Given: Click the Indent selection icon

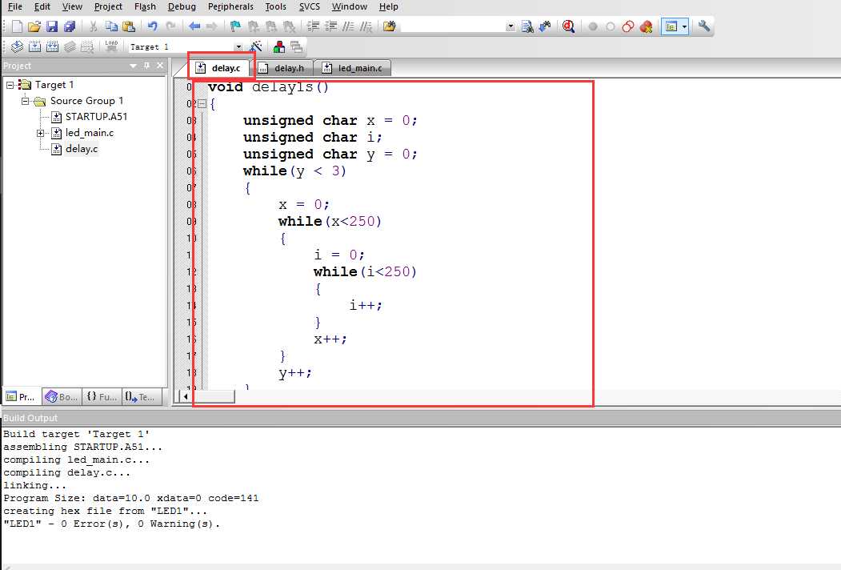Looking at the screenshot, I should point(313,26).
